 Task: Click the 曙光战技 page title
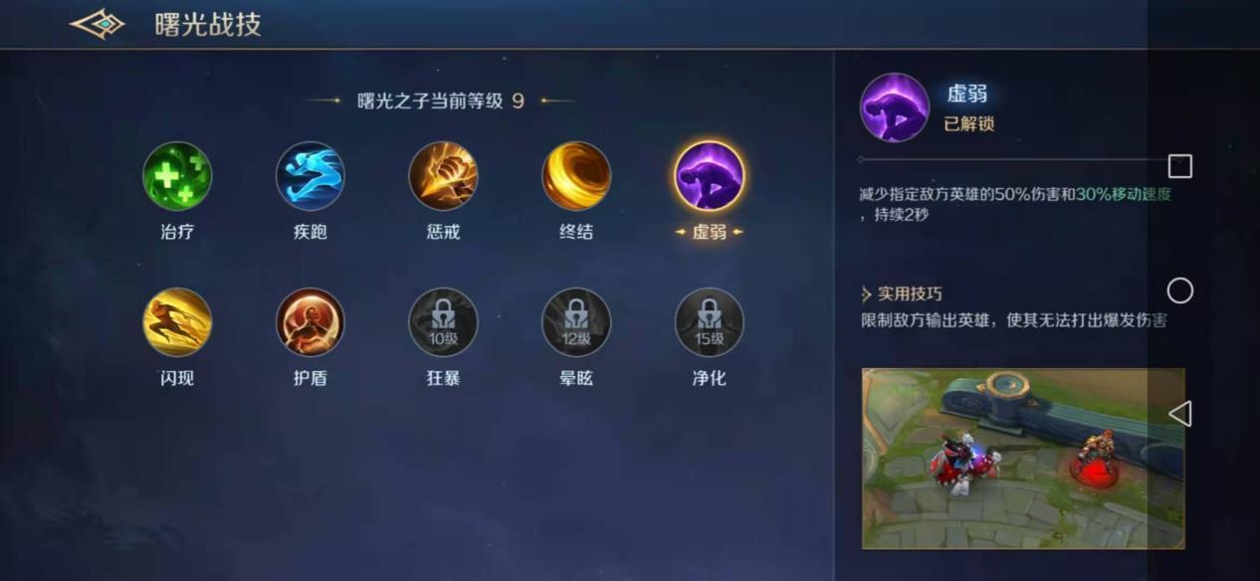click(208, 25)
